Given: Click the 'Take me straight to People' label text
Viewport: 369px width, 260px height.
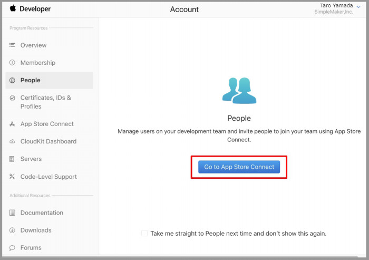Looking at the screenshot, I should pos(238,234).
